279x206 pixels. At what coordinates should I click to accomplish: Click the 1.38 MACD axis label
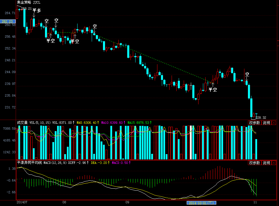[12, 169]
